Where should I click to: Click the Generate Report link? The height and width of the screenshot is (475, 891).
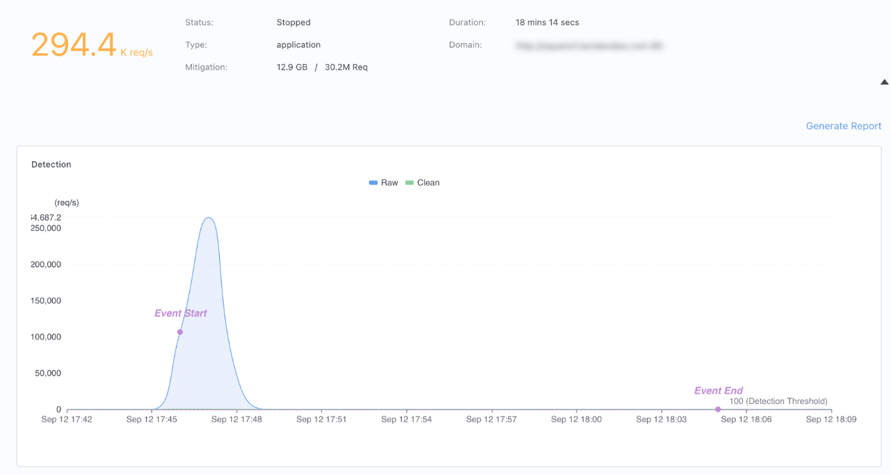click(x=843, y=126)
